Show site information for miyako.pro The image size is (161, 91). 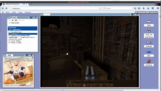pyautogui.click(x=10, y=8)
